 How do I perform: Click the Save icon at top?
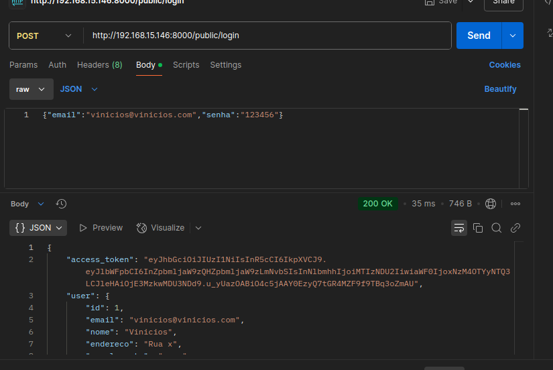point(429,2)
